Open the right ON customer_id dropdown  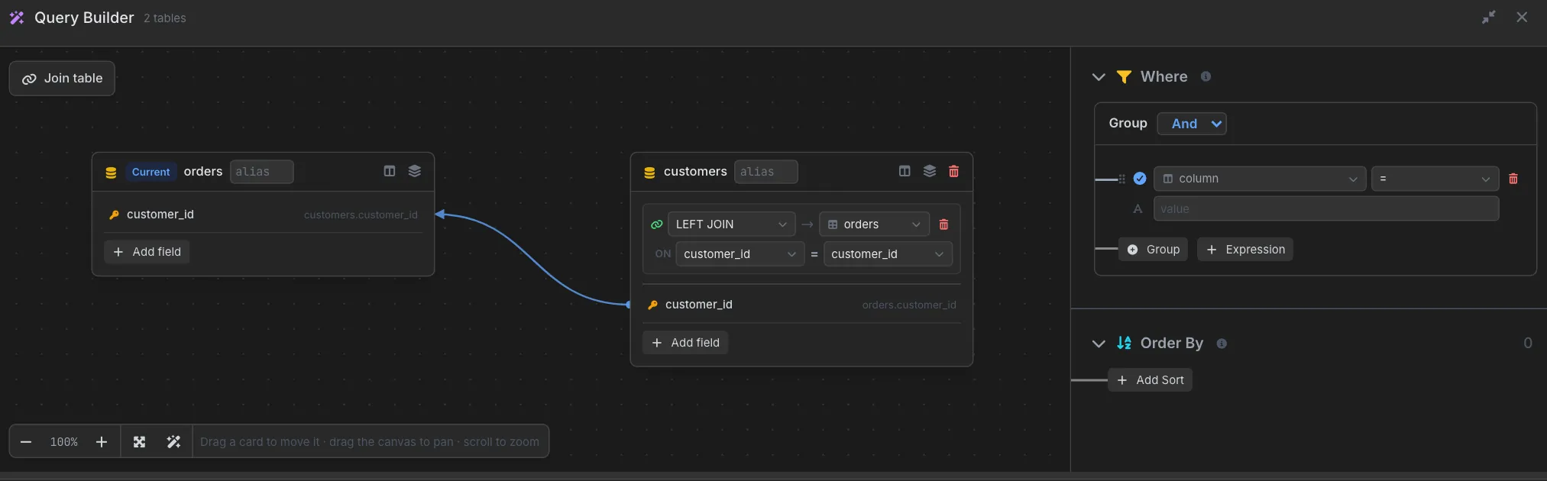coord(888,254)
